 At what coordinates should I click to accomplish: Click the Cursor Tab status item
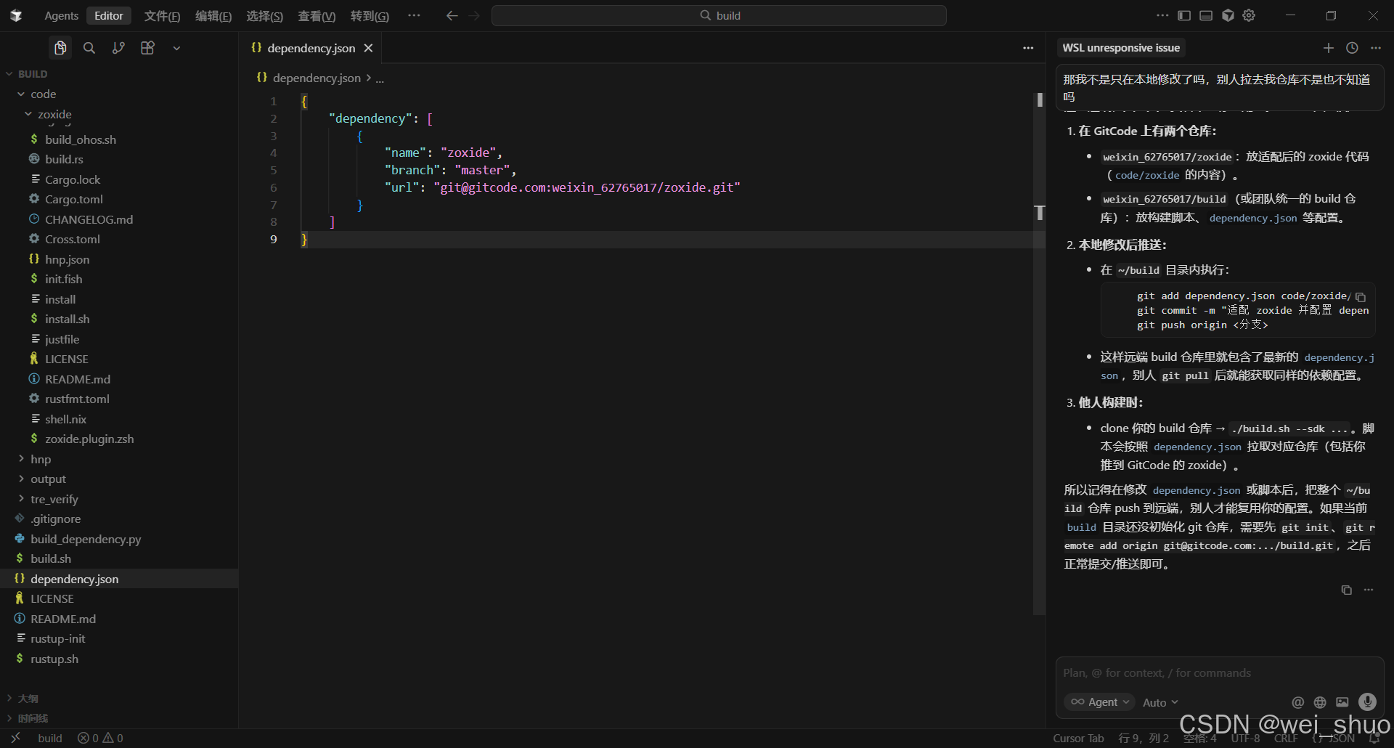pyautogui.click(x=1078, y=739)
